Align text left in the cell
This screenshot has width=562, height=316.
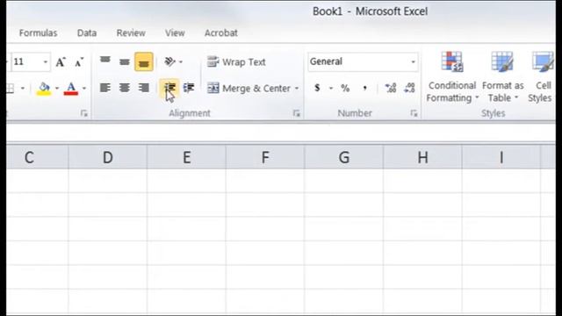pos(105,88)
